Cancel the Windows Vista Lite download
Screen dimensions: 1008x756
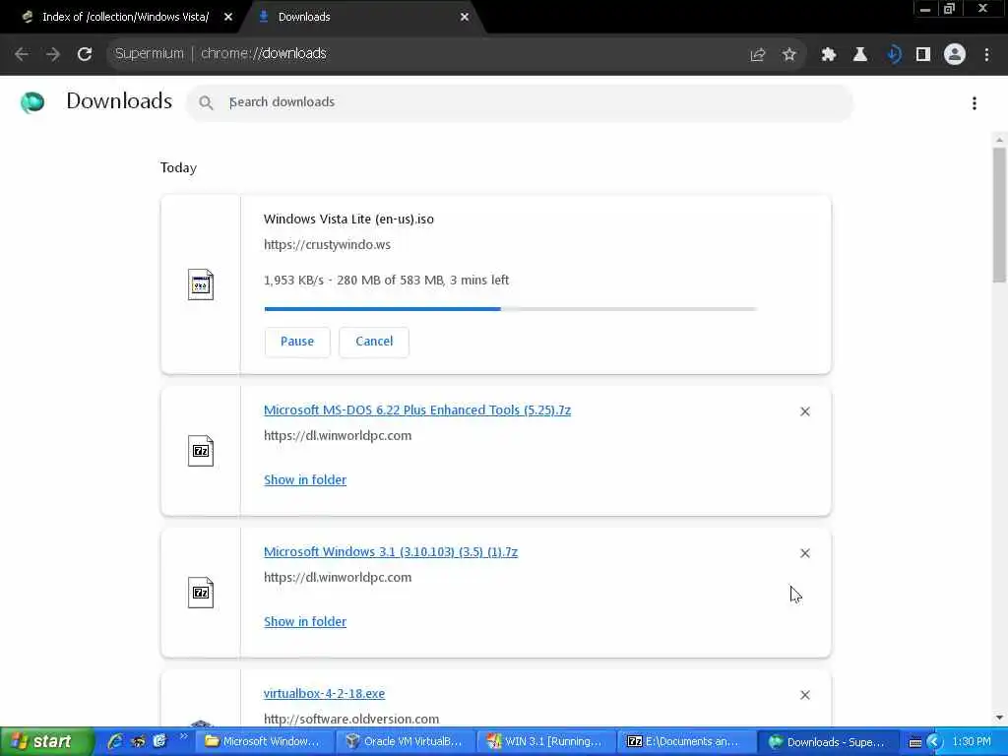point(374,342)
